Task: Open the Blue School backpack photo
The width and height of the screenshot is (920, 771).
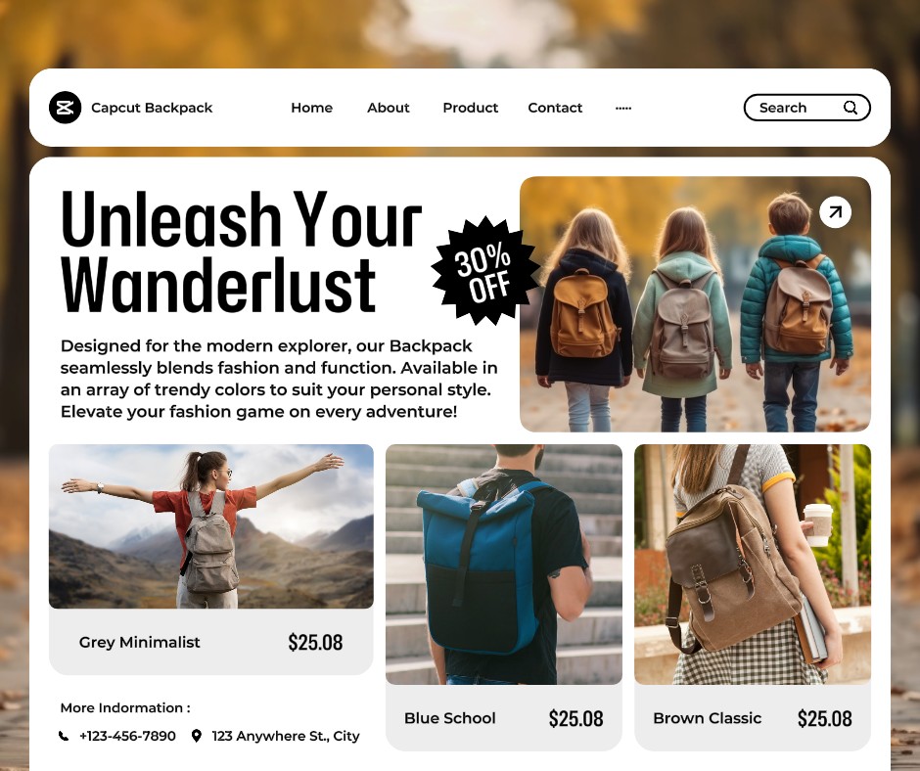Action: coord(504,565)
